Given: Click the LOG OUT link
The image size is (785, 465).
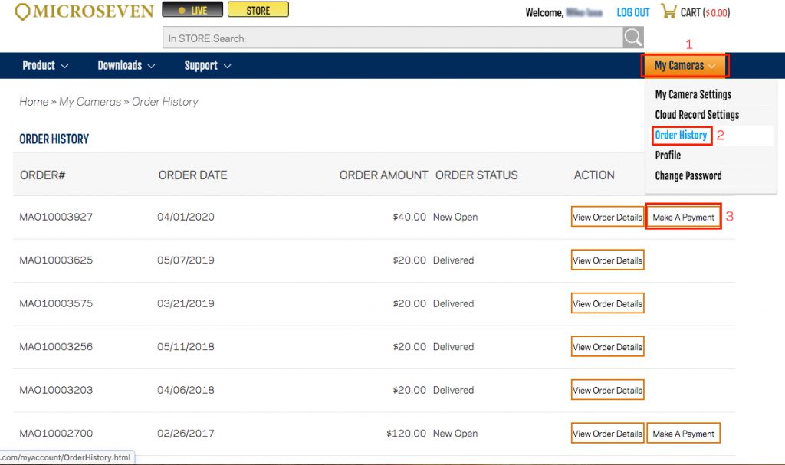Looking at the screenshot, I should [632, 12].
